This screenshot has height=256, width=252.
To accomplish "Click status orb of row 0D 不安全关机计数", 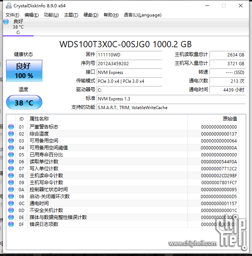I will pos(11,210).
